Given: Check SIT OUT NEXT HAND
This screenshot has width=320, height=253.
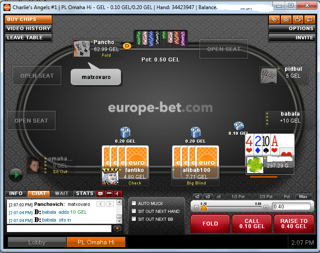Looking at the screenshot, I should (134, 211).
